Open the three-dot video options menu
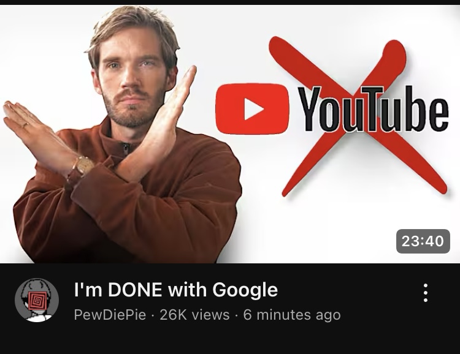 coord(426,293)
